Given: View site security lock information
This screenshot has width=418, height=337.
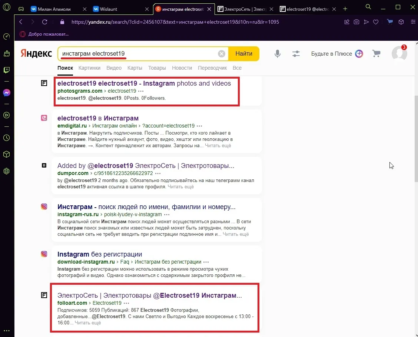Looking at the screenshot, I should 62,22.
